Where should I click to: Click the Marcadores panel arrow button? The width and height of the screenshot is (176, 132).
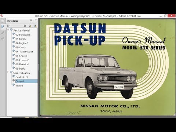[x=36, y=21]
